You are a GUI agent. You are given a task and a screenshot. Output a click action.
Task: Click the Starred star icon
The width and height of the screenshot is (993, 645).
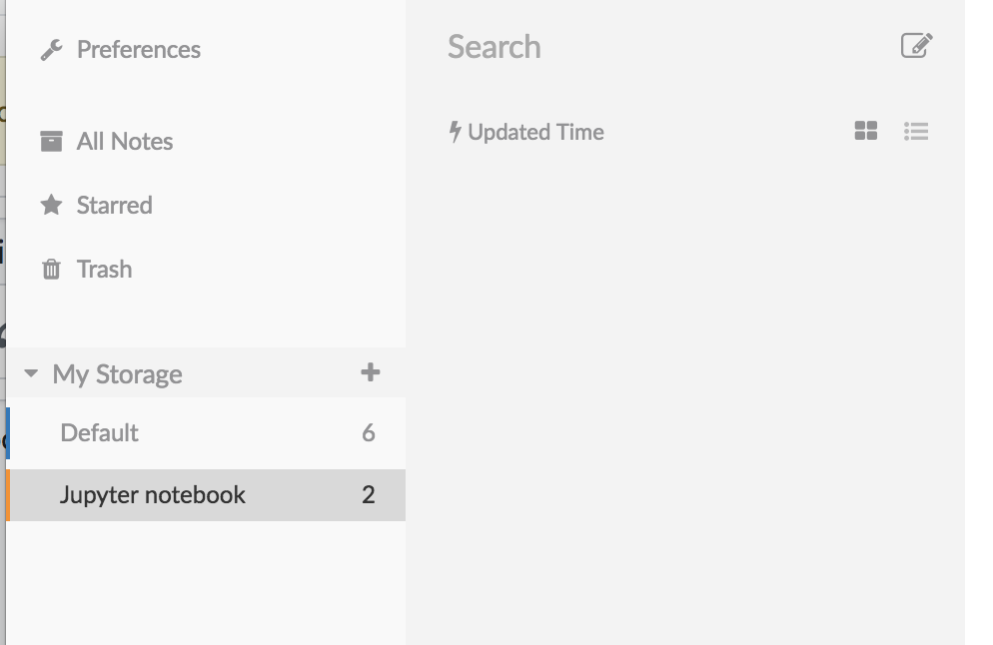[51, 205]
